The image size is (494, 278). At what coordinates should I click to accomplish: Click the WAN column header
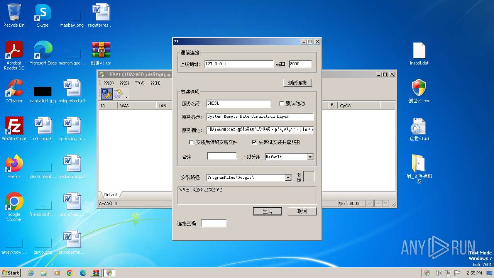(x=137, y=105)
